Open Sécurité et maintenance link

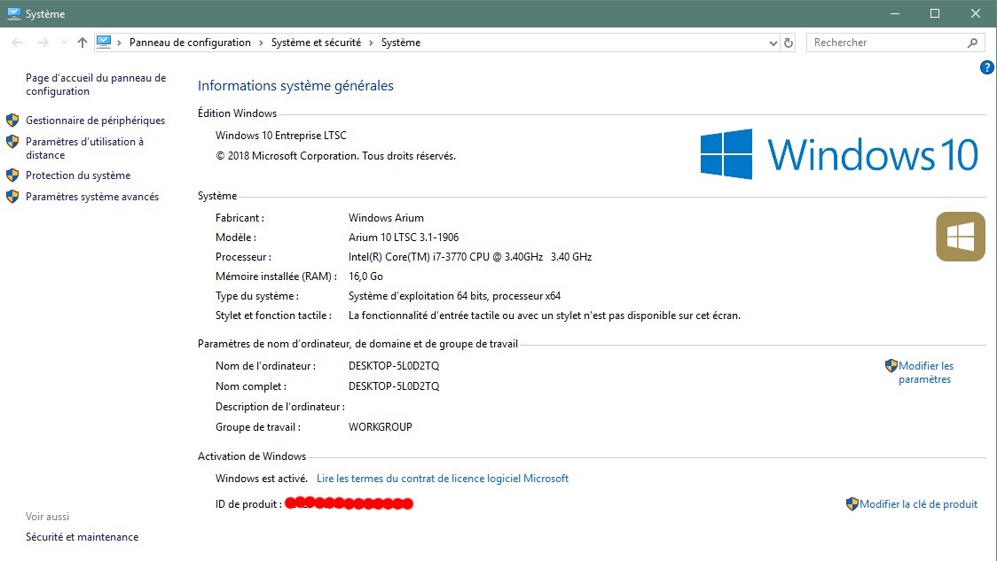[x=82, y=537]
